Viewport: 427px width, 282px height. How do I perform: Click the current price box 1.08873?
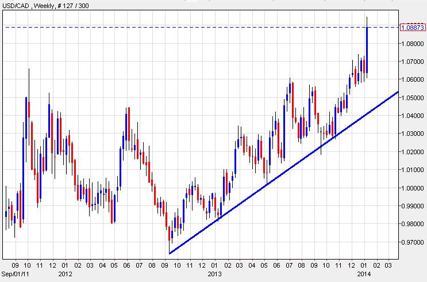[x=413, y=27]
